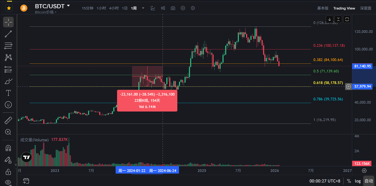376x186 pixels.
Task: Collapse the drawing toolbar side arrow
Action: [16, 164]
